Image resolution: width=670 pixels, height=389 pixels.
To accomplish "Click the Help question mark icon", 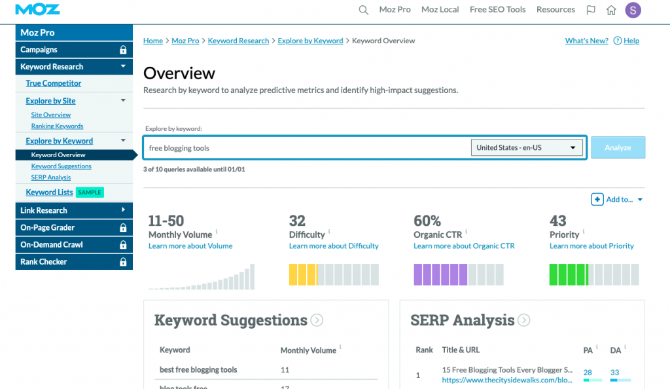I will click(618, 41).
